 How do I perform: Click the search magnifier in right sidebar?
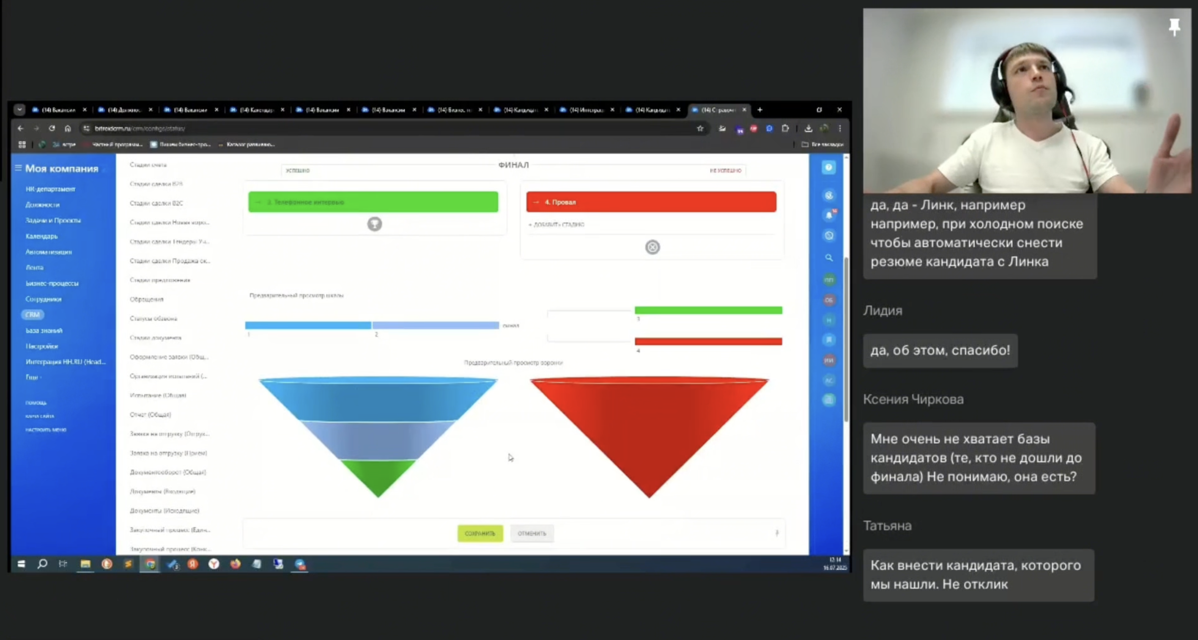click(829, 257)
